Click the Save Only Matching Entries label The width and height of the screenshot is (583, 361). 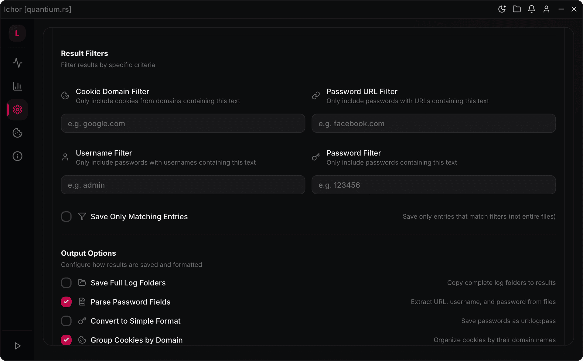point(139,216)
